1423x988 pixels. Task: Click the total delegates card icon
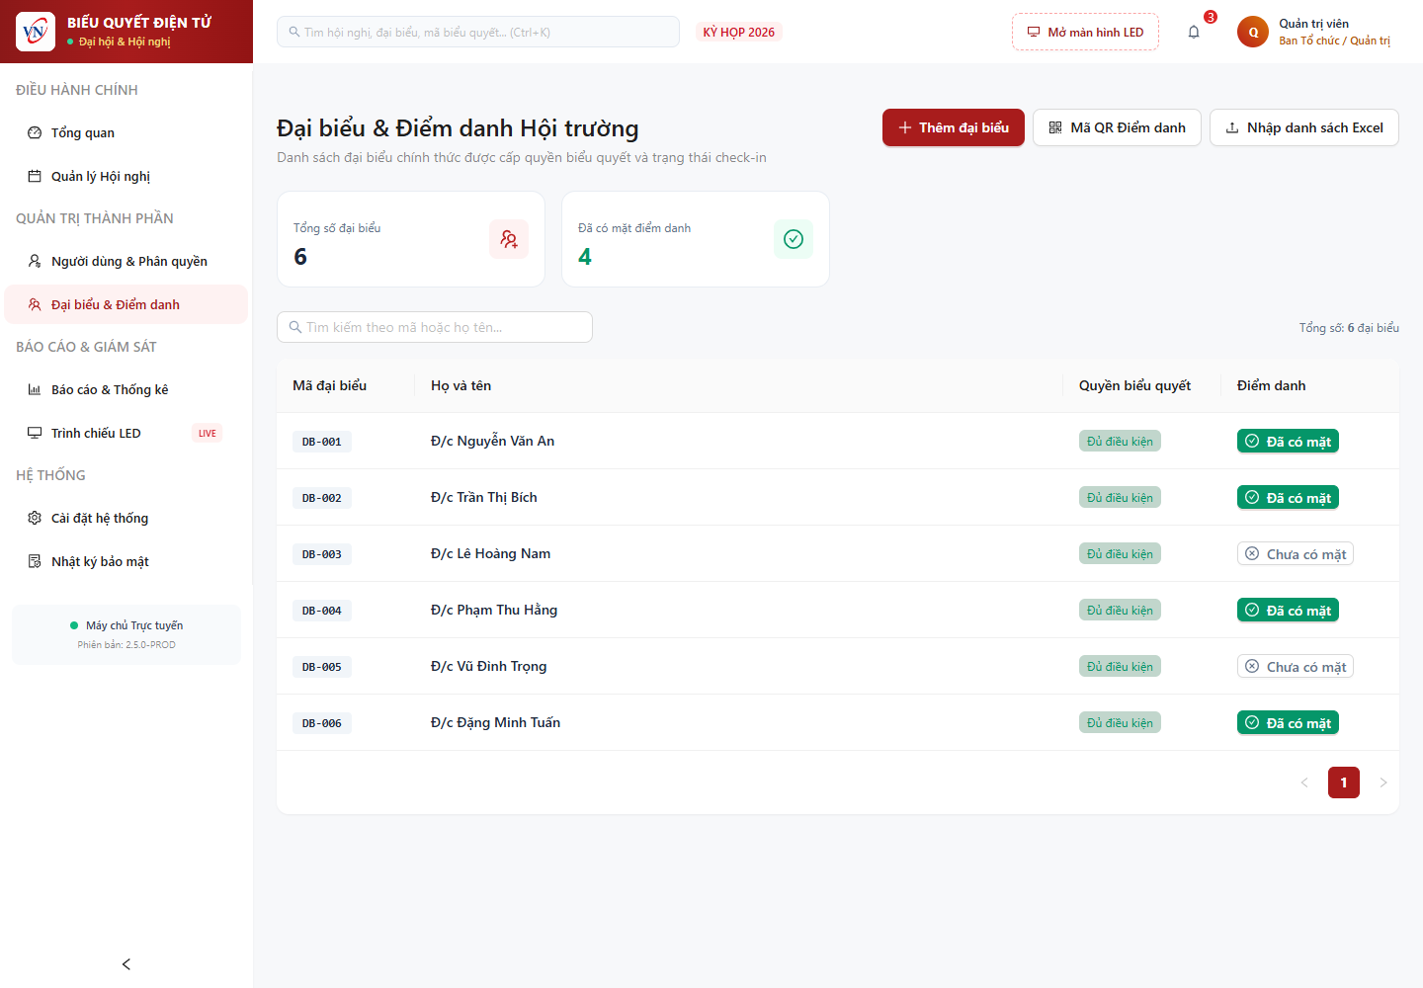coord(509,239)
